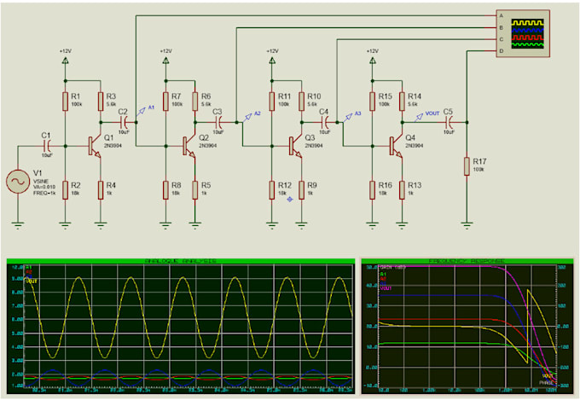Select transistor Q4 2N3904
This screenshot has height=400, width=580.
[x=396, y=147]
